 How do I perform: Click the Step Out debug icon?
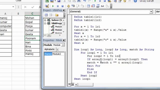coord(82,6)
